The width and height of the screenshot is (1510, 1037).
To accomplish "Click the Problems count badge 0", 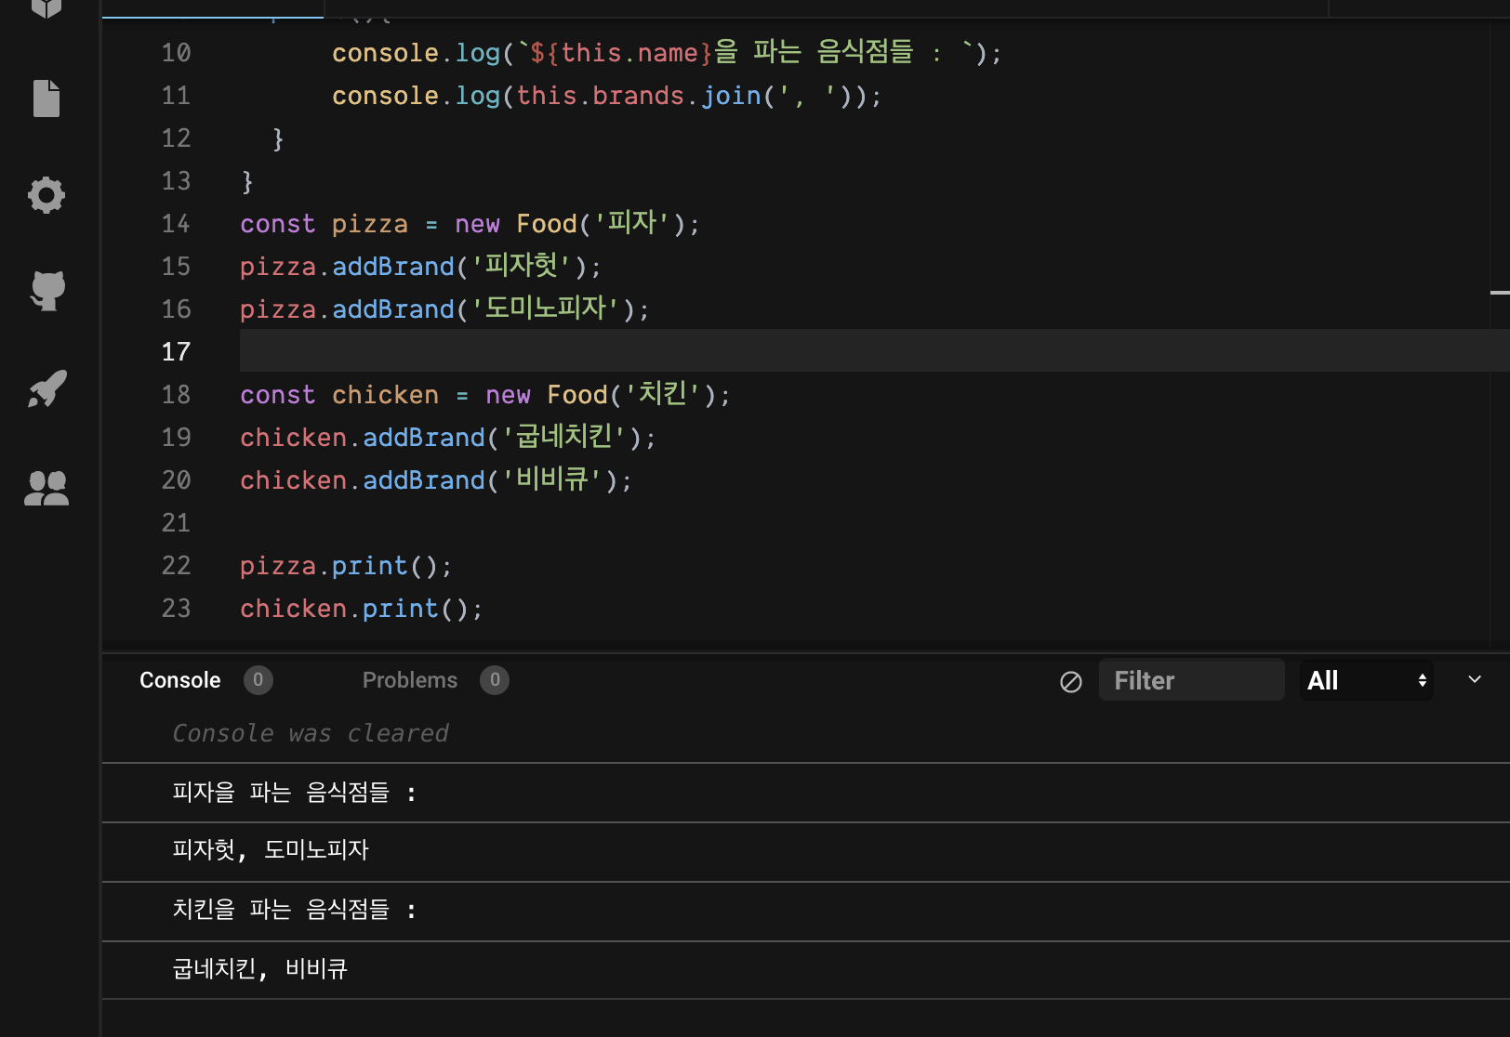I will pos(495,680).
